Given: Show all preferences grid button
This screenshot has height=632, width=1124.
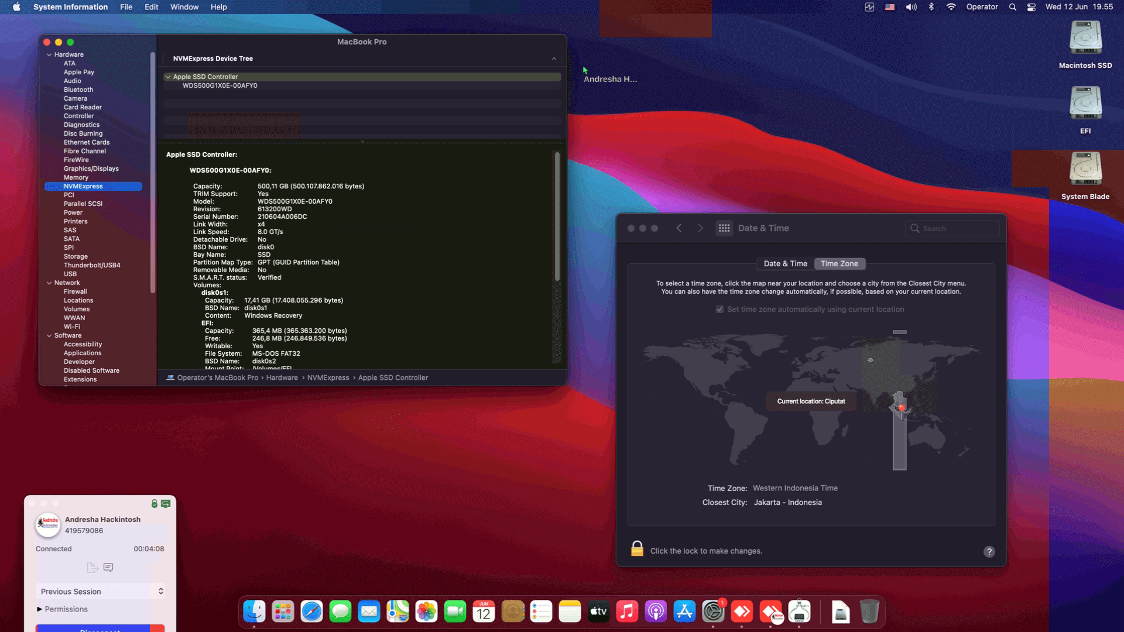Looking at the screenshot, I should click(x=724, y=228).
